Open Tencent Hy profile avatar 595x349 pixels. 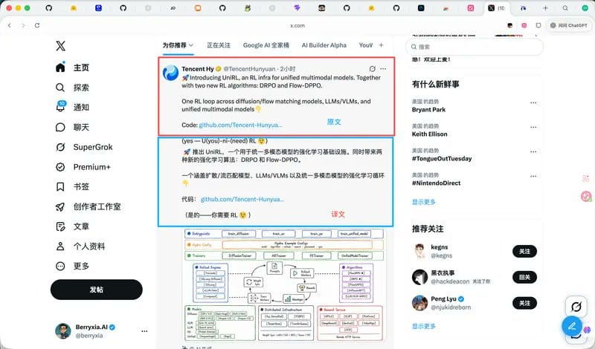(x=171, y=72)
